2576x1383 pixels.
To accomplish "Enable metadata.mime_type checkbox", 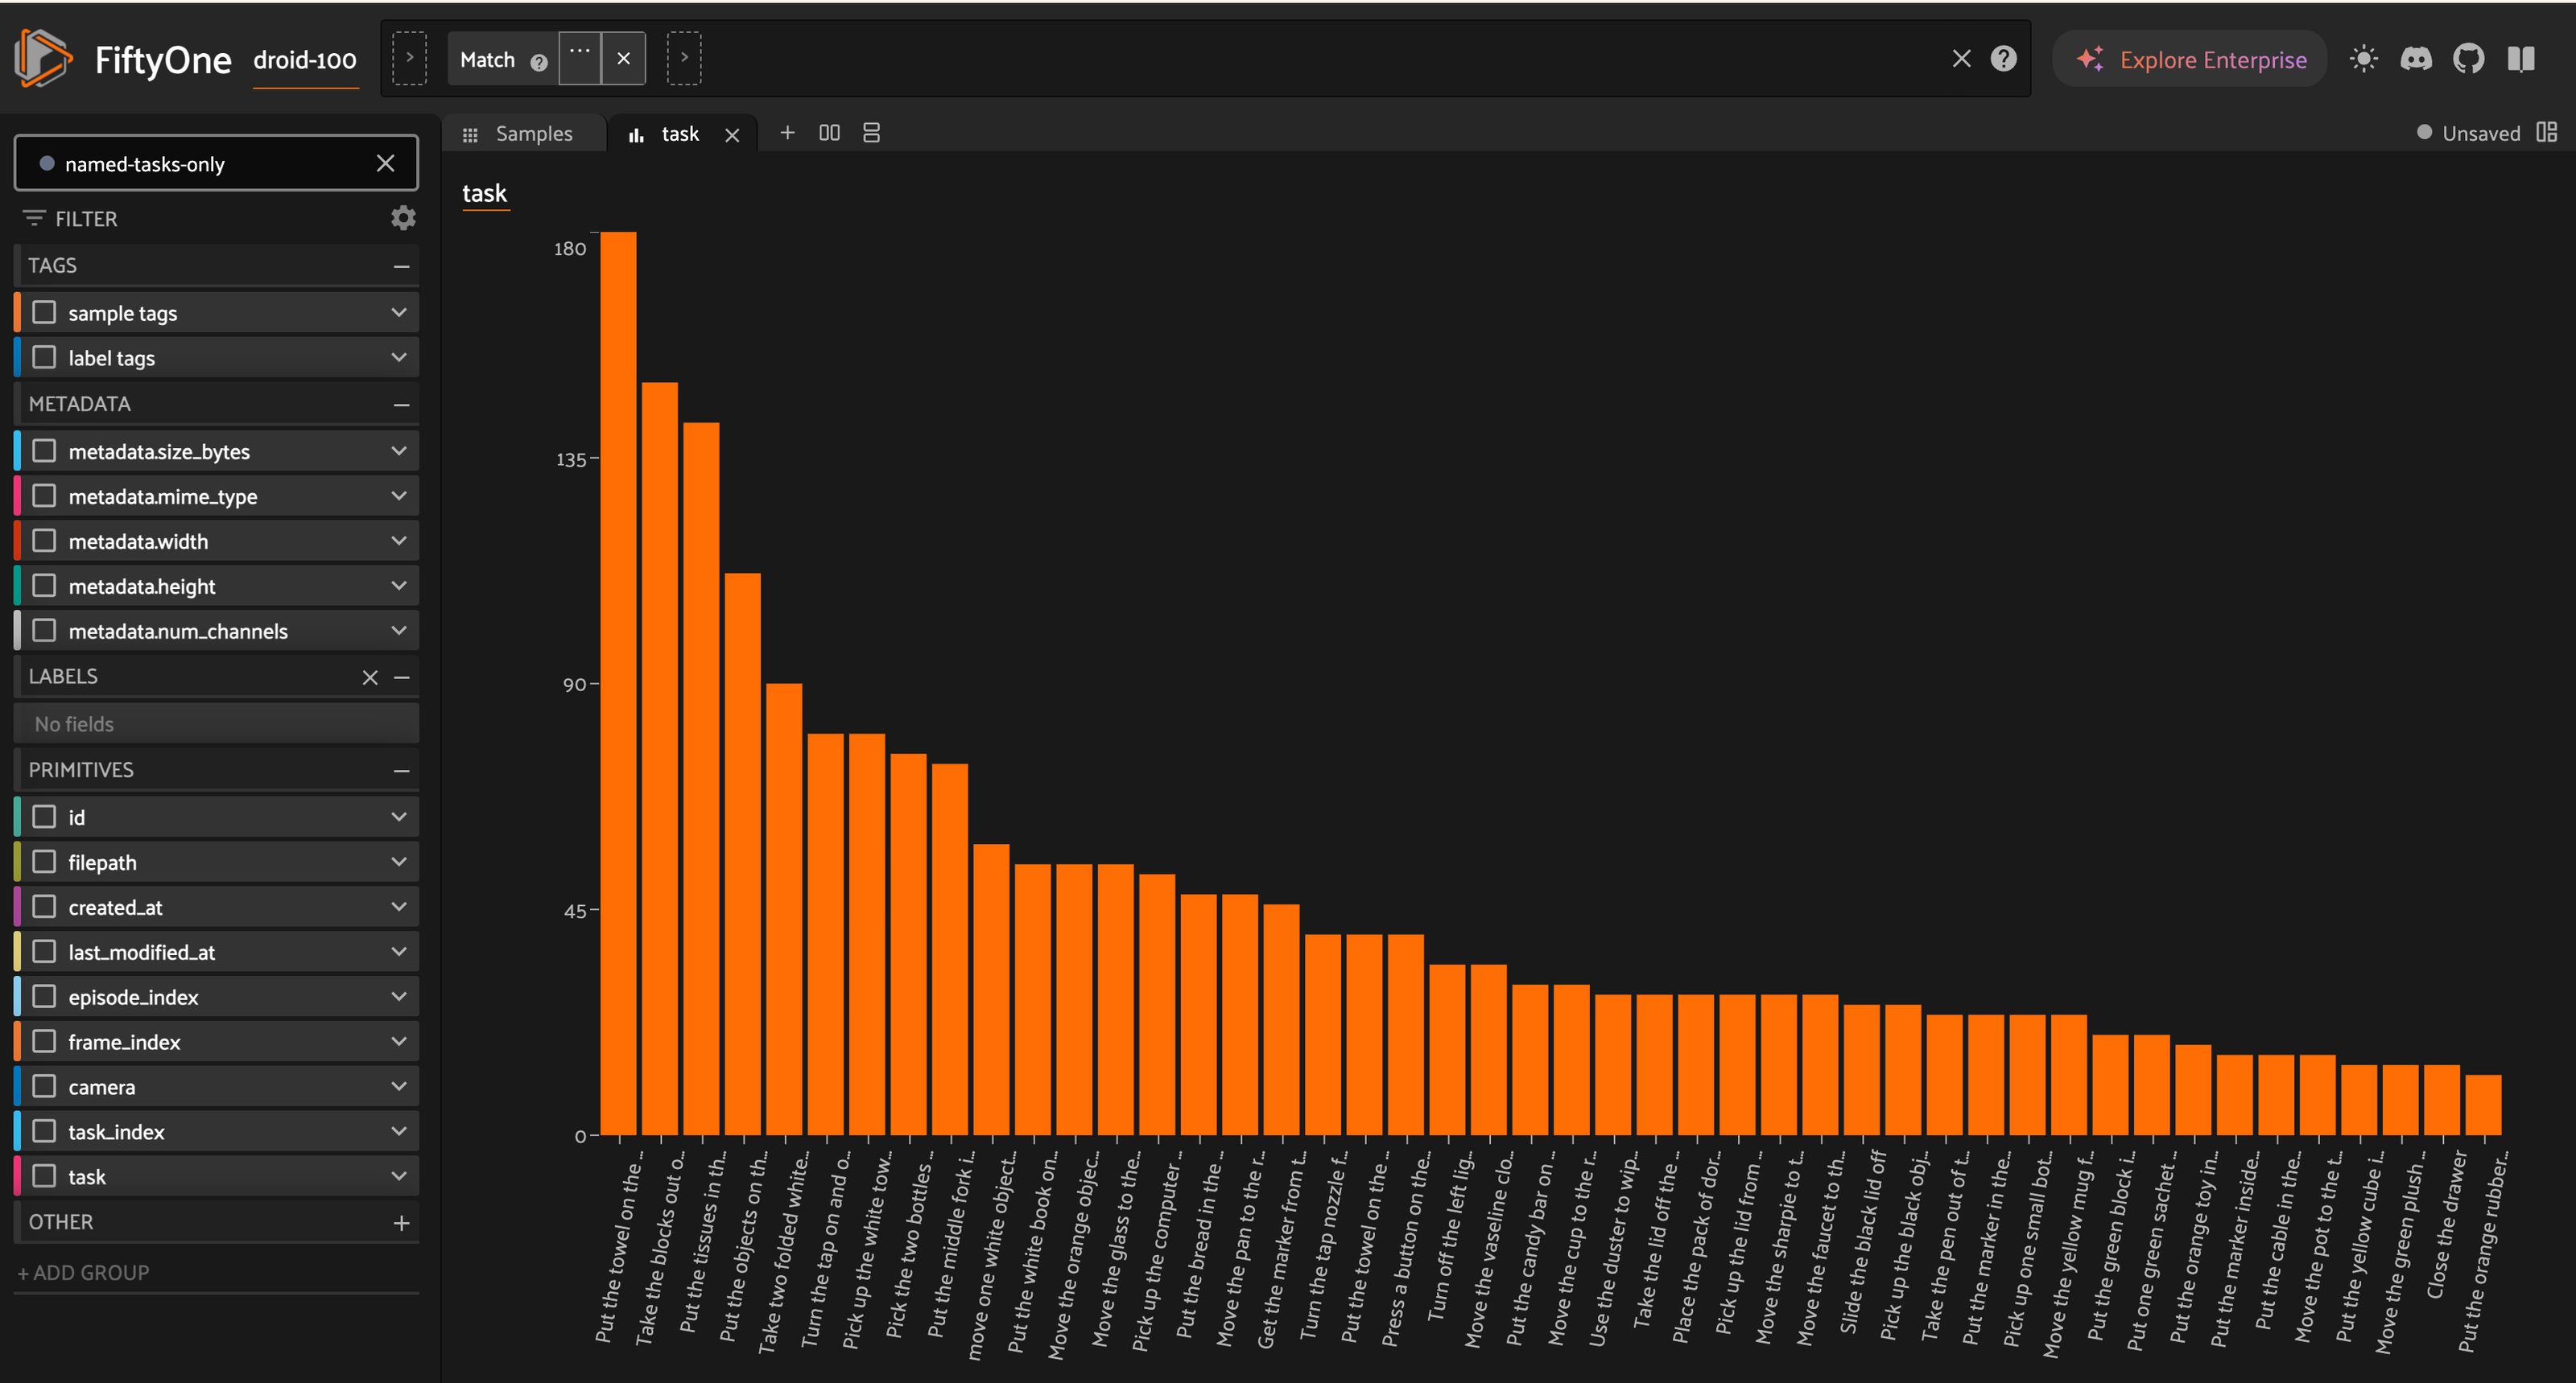I will [44, 496].
